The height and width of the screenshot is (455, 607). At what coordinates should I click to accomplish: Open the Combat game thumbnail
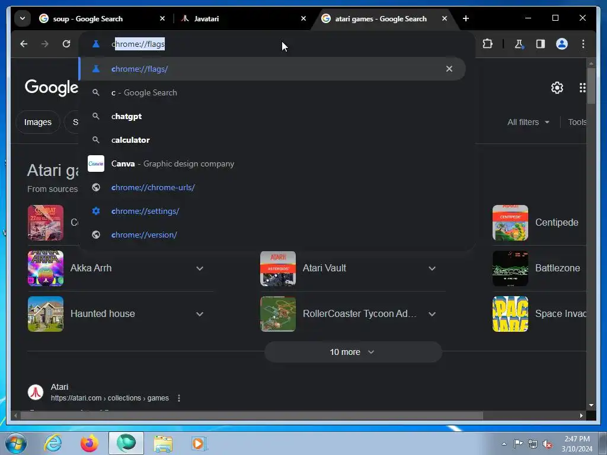coord(45,223)
